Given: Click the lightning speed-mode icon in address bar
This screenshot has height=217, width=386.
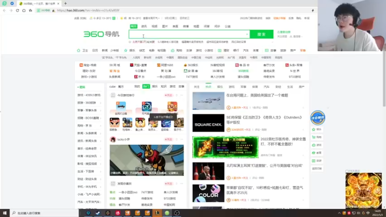Looking at the screenshot, I should coord(313,11).
